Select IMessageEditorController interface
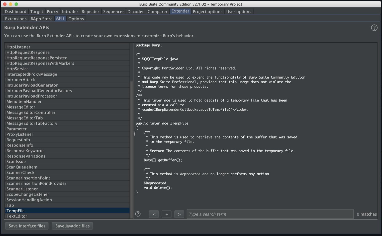382x236 pixels. click(x=67, y=112)
